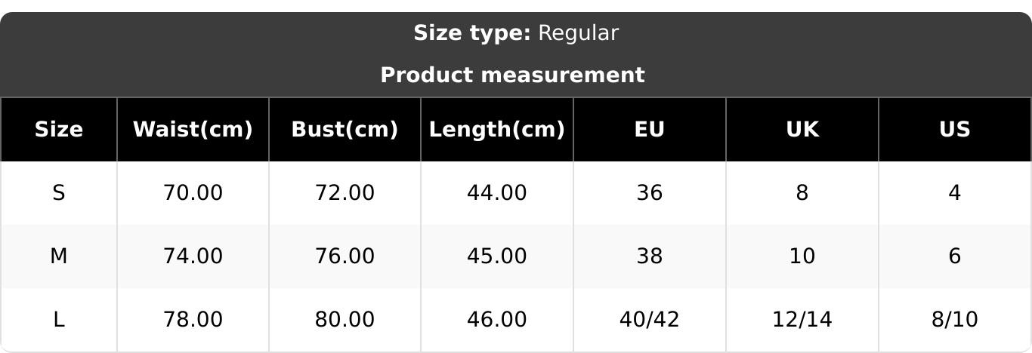
Task: Click the 40/42 EU size cell
Action: 649,320
